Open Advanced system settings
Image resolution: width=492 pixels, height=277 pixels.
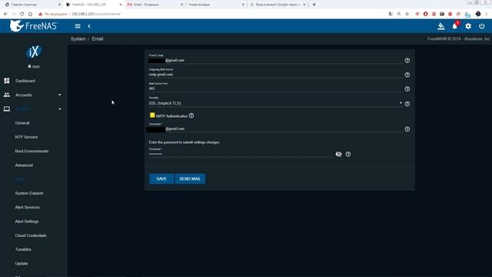[x=24, y=165]
